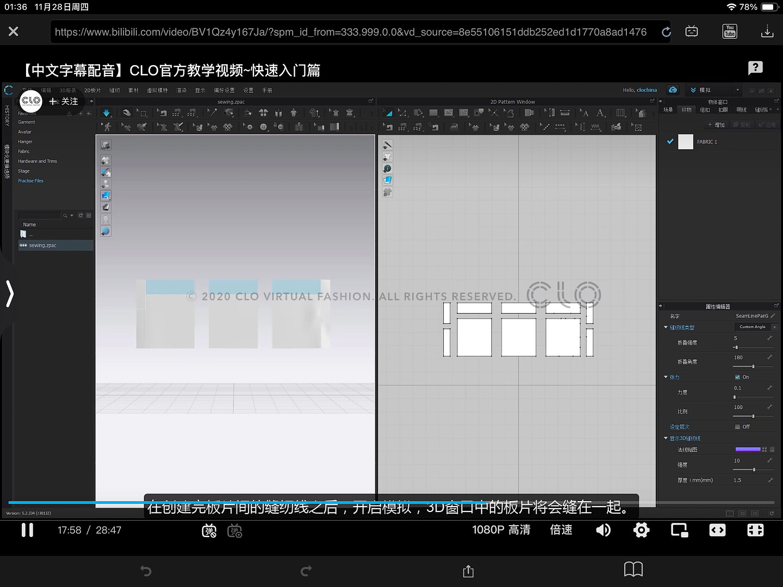Click the CLO cloud account icon
The image size is (783, 587).
(x=673, y=90)
